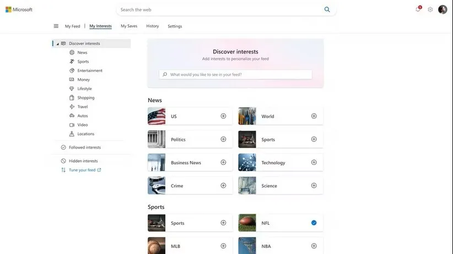Click the user profile avatar
This screenshot has height=254, width=453.
(x=443, y=9)
